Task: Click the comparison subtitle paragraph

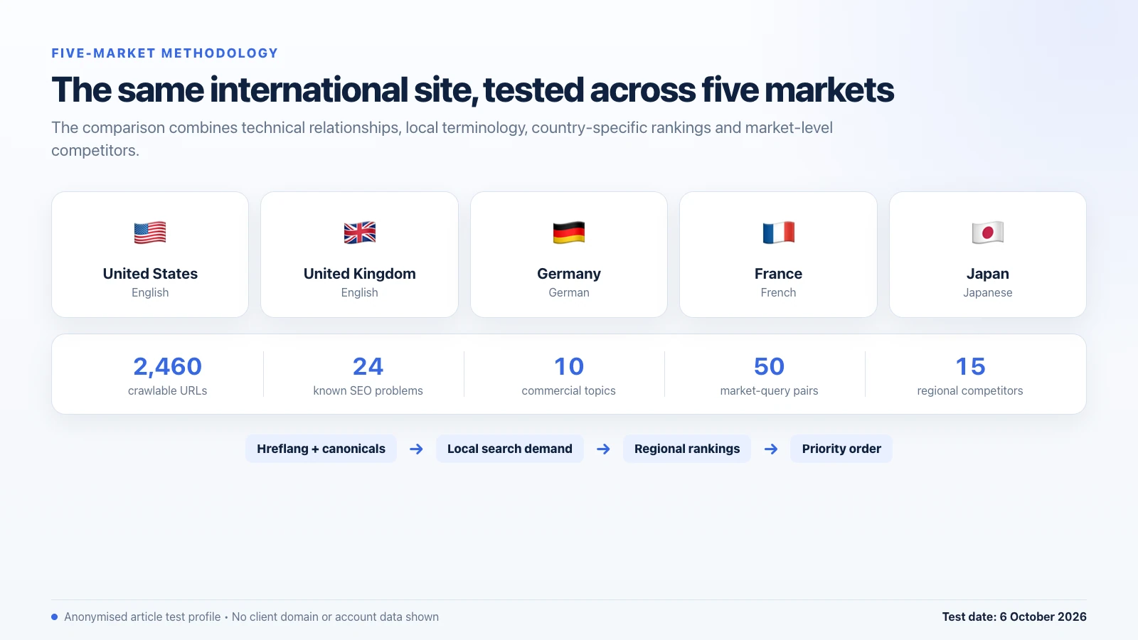Action: pyautogui.click(x=442, y=139)
